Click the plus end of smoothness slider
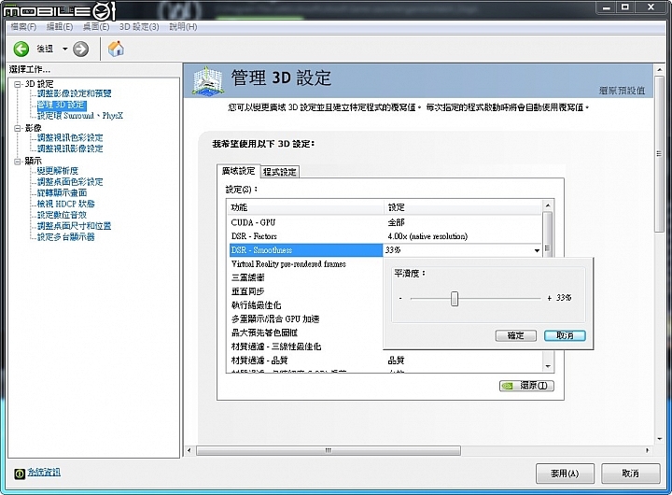672x495 pixels. tap(550, 298)
